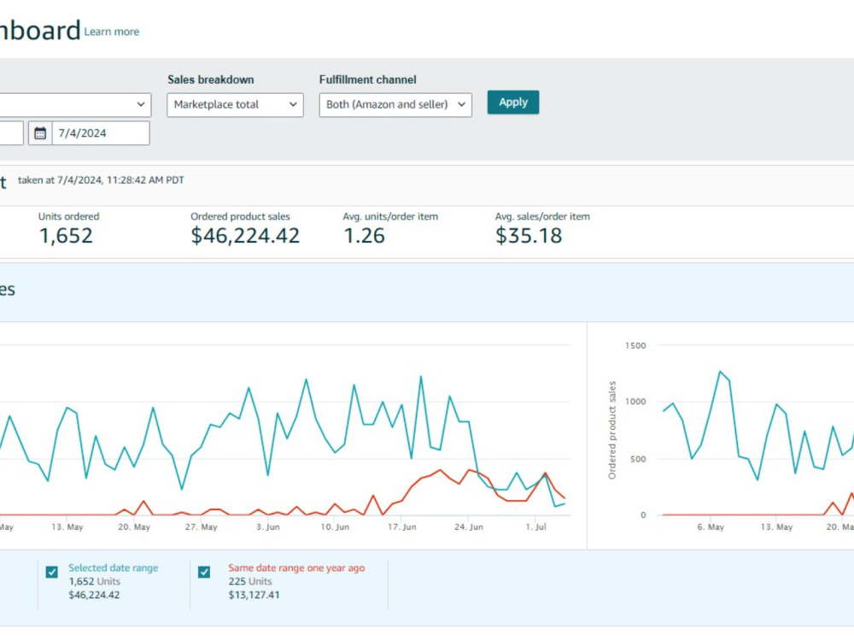Click the Ordered product sales $46,224.42 value
The height and width of the screenshot is (641, 854).
(x=245, y=236)
